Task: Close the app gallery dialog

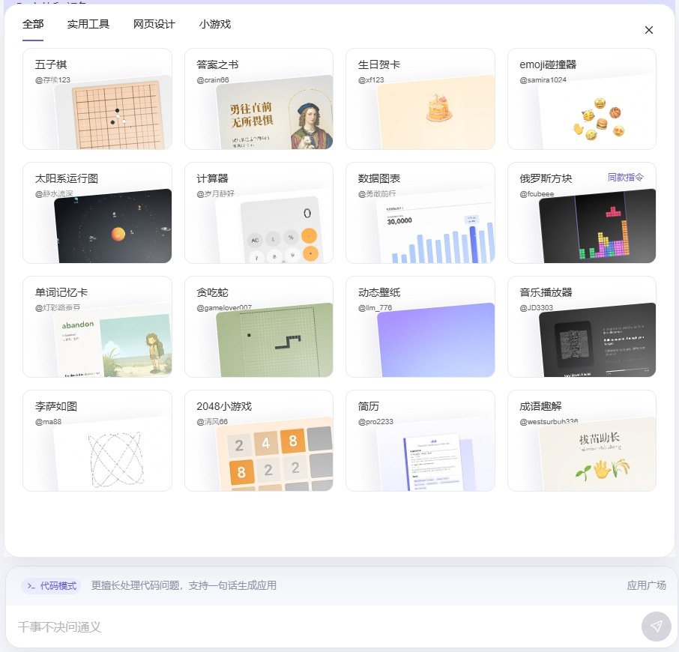Action: click(x=649, y=30)
